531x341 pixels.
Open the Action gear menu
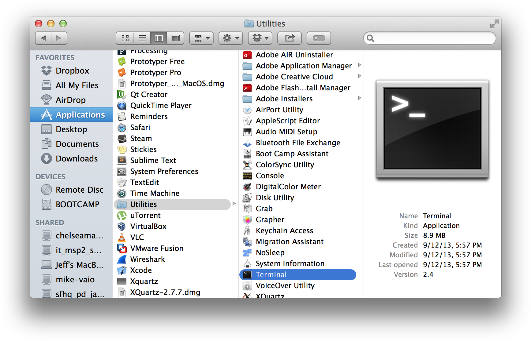point(231,38)
